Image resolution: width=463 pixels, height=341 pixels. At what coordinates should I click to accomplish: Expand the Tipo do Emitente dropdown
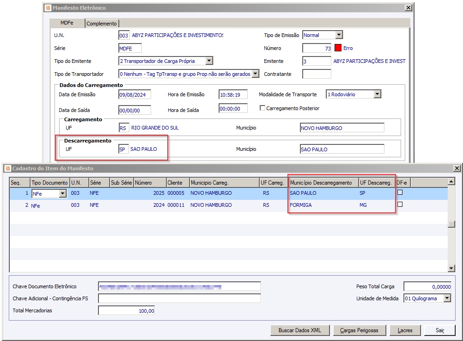point(209,61)
